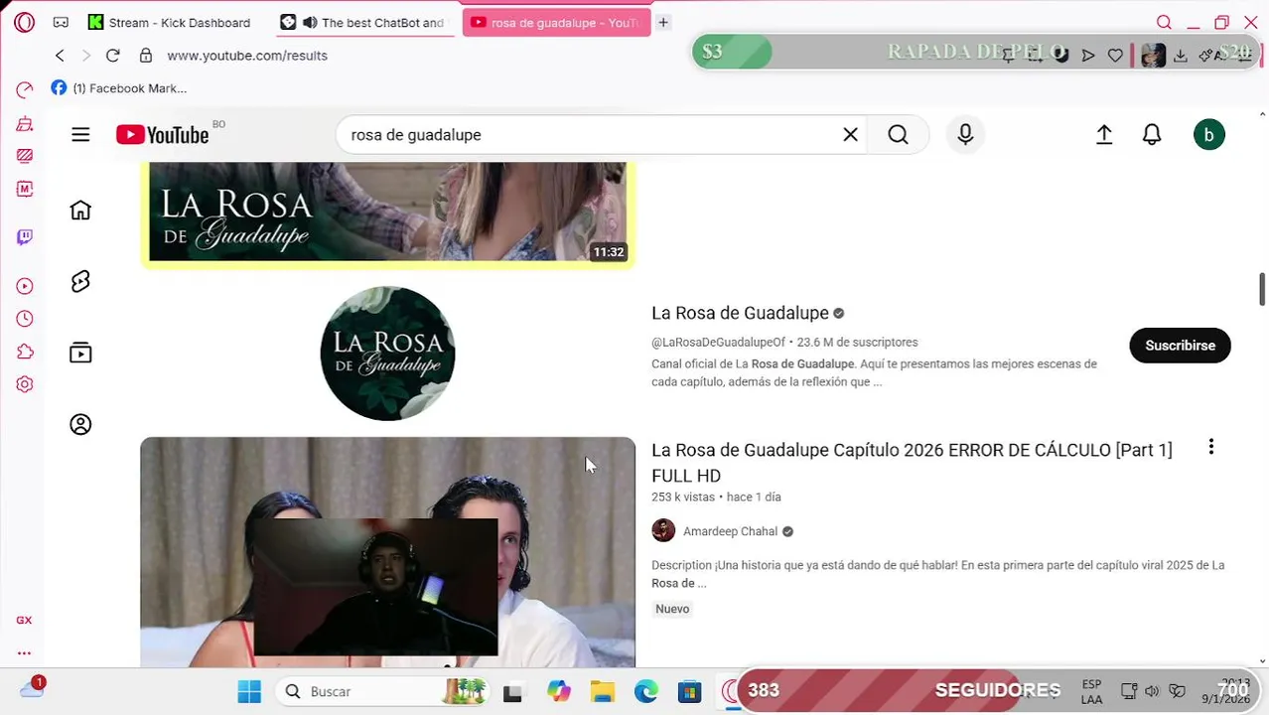Click the GX icon in the sidebar
Screen dimensions: 1269x715
point(24,620)
